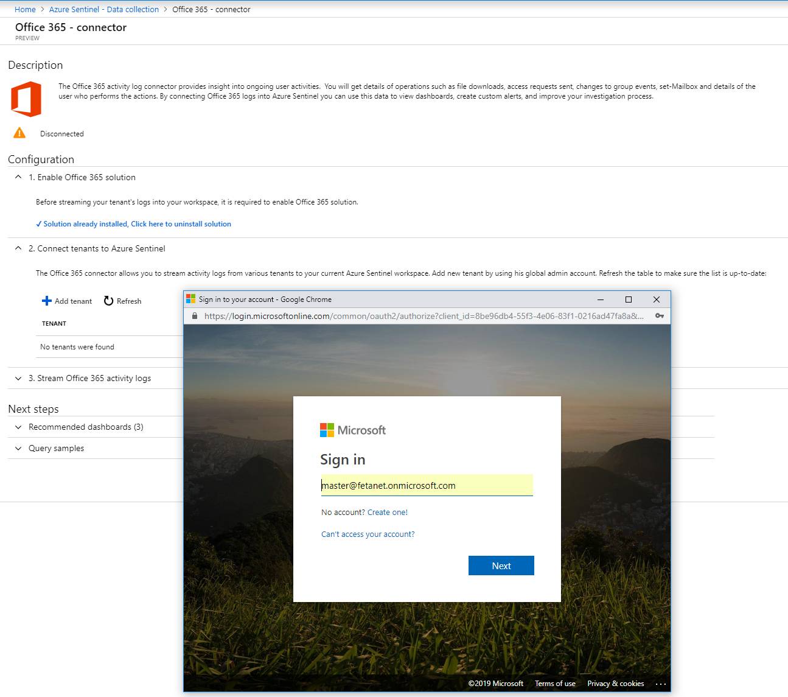Click the Create one! link

[388, 513]
